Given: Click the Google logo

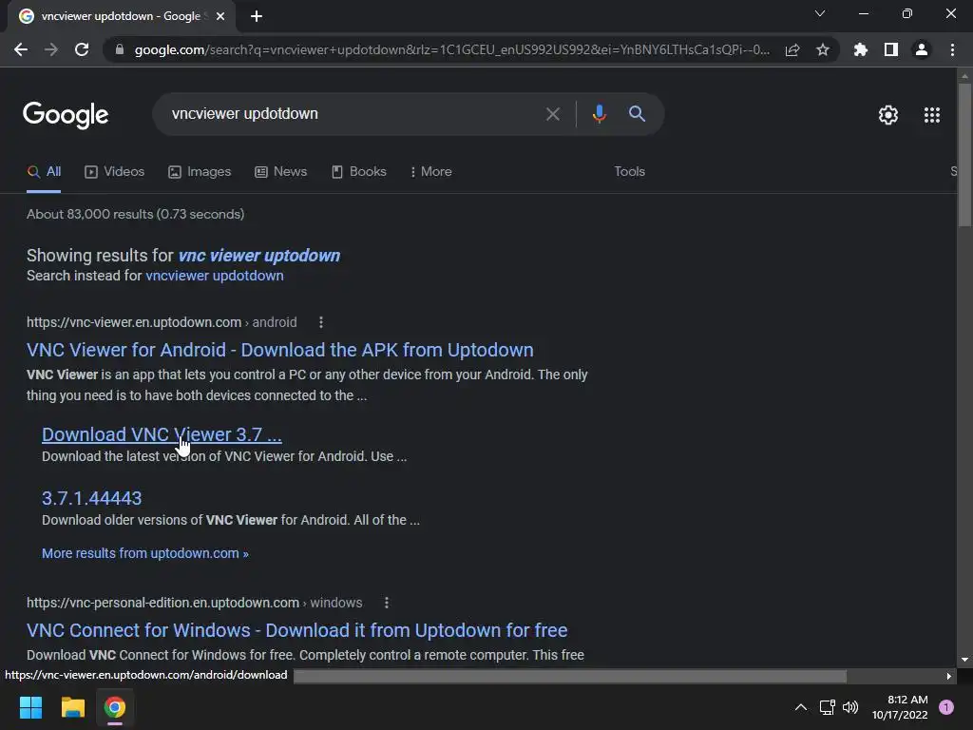Looking at the screenshot, I should click(x=66, y=115).
